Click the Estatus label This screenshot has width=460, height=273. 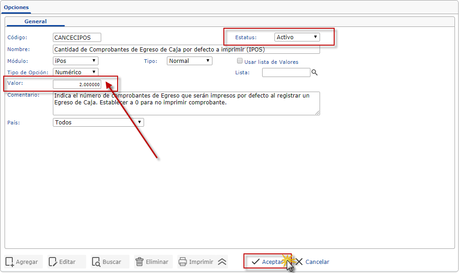tap(246, 37)
